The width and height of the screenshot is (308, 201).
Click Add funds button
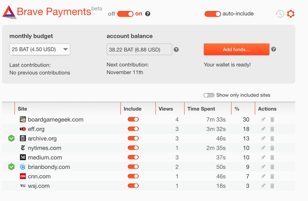[236, 49]
